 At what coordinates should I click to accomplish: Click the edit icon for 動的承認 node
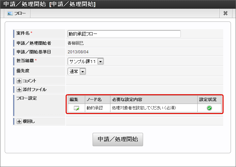coord(76,108)
